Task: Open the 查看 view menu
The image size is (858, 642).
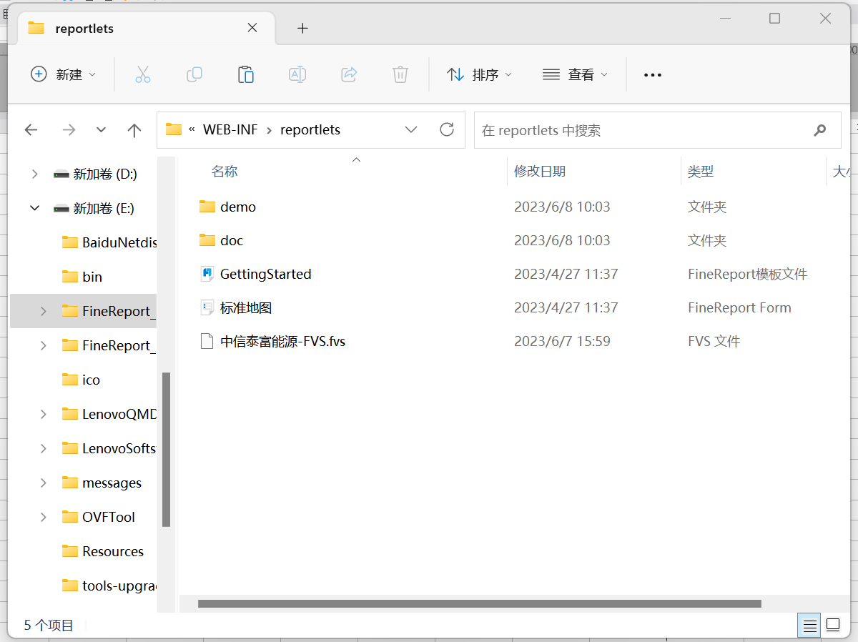Action: (x=575, y=74)
